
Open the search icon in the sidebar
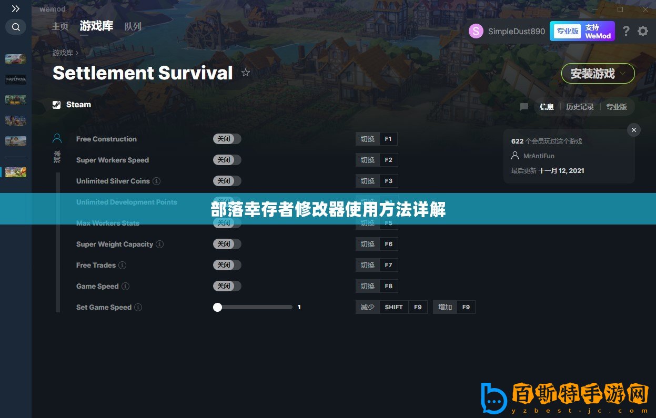(x=16, y=27)
